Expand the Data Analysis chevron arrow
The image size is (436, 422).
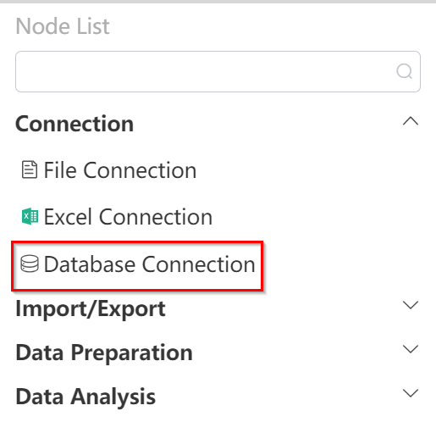(411, 393)
